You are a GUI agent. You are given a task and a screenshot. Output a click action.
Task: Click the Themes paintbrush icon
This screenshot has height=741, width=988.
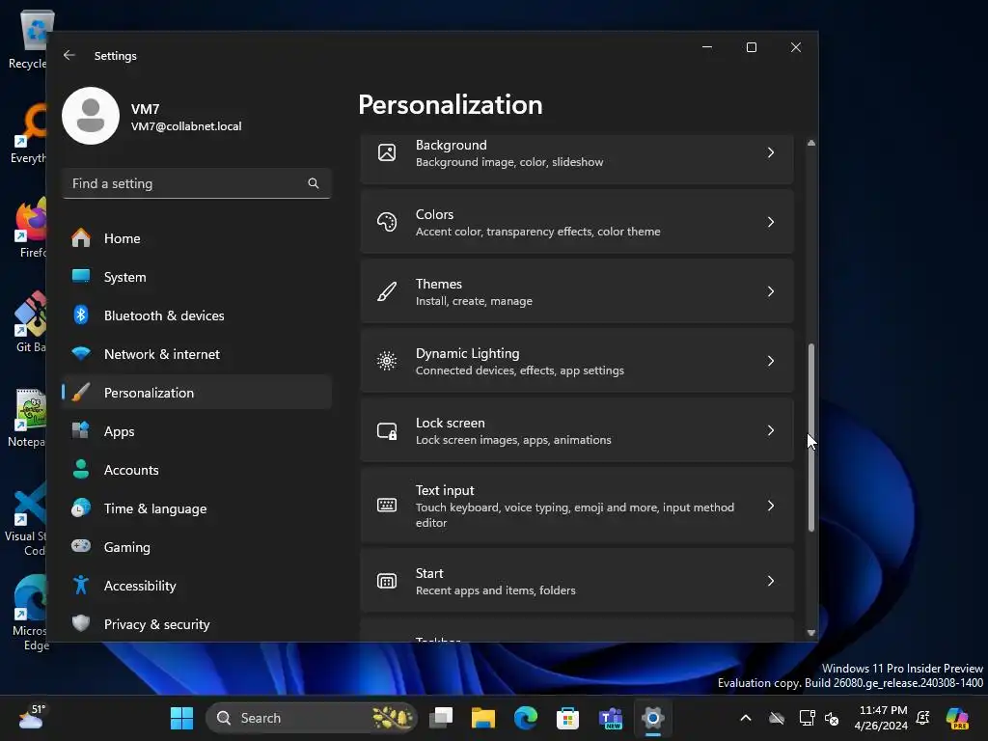point(387,291)
